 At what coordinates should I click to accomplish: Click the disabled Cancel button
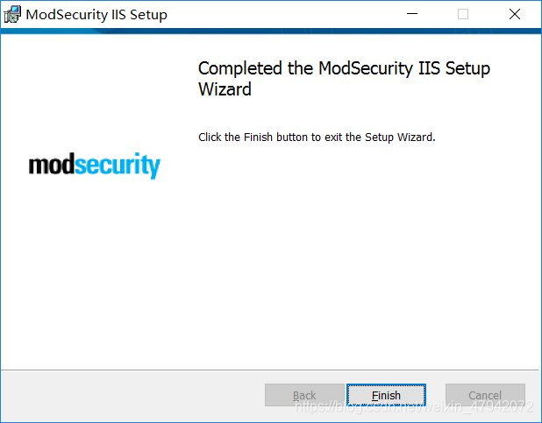[485, 395]
